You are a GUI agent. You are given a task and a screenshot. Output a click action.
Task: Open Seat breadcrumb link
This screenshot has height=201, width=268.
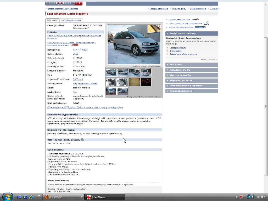65,9
